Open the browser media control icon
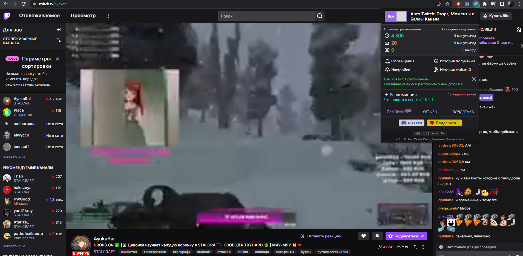The image size is (523, 256). [493, 4]
